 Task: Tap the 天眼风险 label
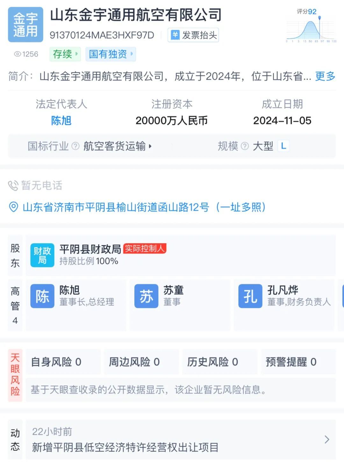15,375
